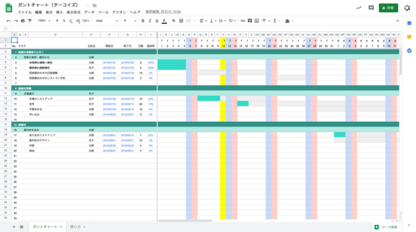Open the functions sigma dropdown

(x=275, y=20)
